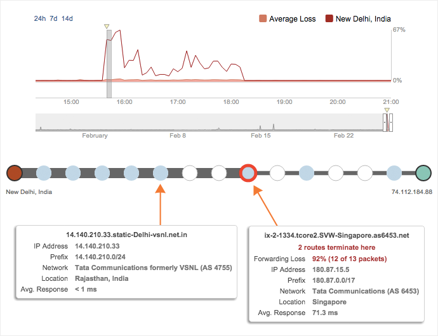This screenshot has width=438, height=336.
Task: Choose the 14d time range link
Action: pos(67,19)
